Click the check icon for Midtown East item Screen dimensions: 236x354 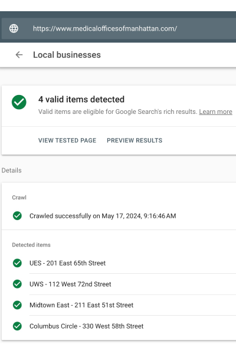[x=17, y=305]
